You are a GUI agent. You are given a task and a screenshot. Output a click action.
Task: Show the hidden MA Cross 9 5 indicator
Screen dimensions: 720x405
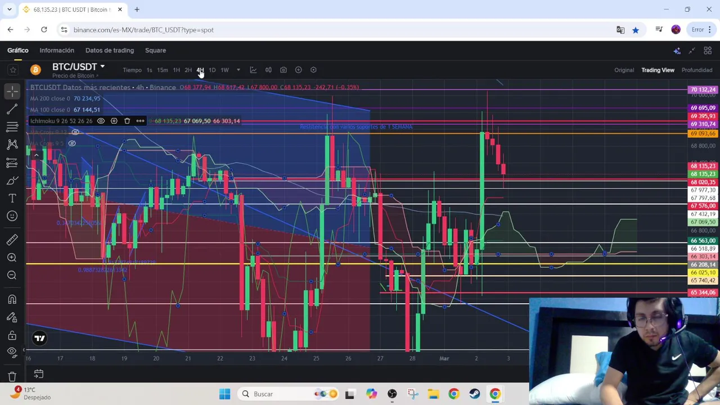point(72,143)
